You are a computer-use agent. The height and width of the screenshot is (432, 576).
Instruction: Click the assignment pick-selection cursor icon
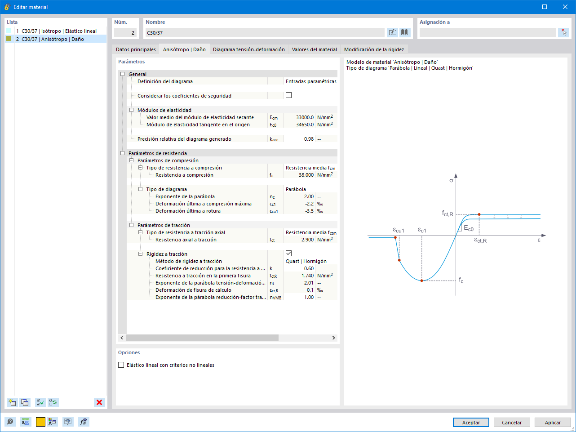pyautogui.click(x=563, y=32)
